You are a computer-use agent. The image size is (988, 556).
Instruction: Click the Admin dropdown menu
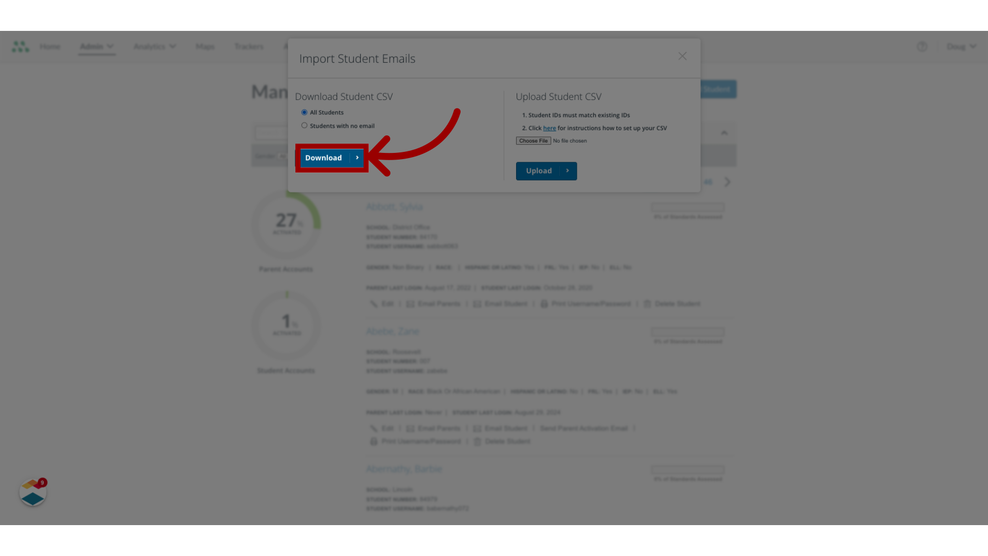click(96, 46)
